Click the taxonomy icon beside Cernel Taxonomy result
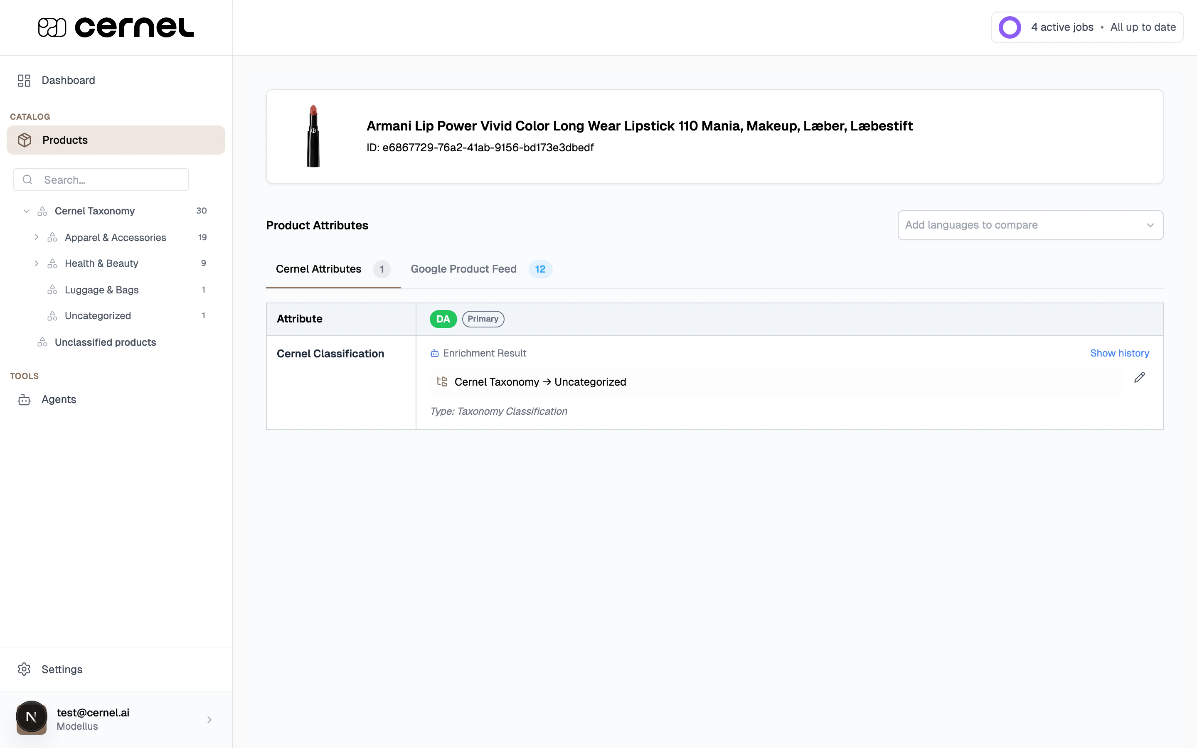This screenshot has width=1197, height=748. 442,381
